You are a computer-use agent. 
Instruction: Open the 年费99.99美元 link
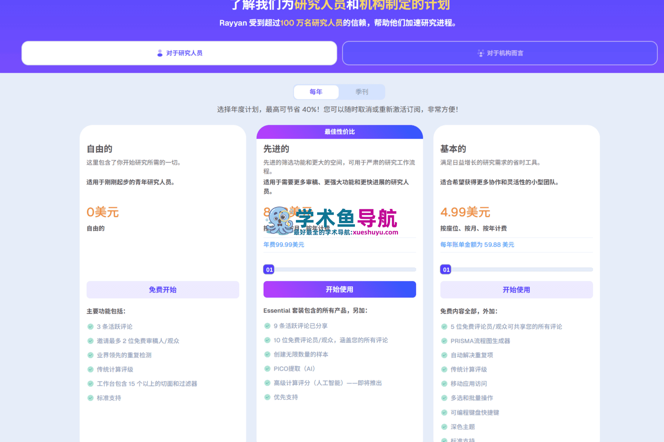pos(284,245)
